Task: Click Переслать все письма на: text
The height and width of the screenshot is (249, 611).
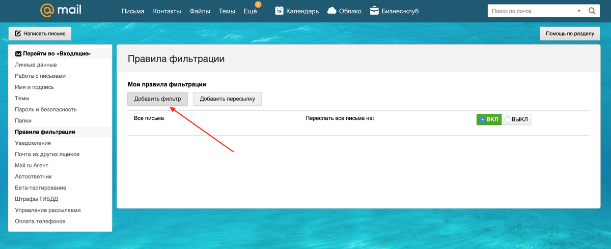Action: click(340, 117)
